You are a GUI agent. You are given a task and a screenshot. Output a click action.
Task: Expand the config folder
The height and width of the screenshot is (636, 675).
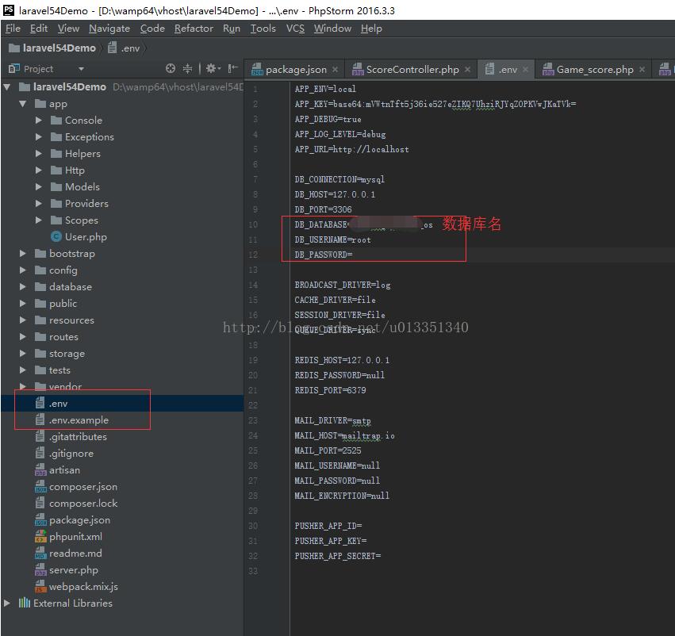pos(23,270)
